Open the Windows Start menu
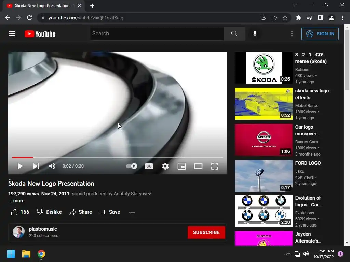This screenshot has width=350, height=262. 11,254
